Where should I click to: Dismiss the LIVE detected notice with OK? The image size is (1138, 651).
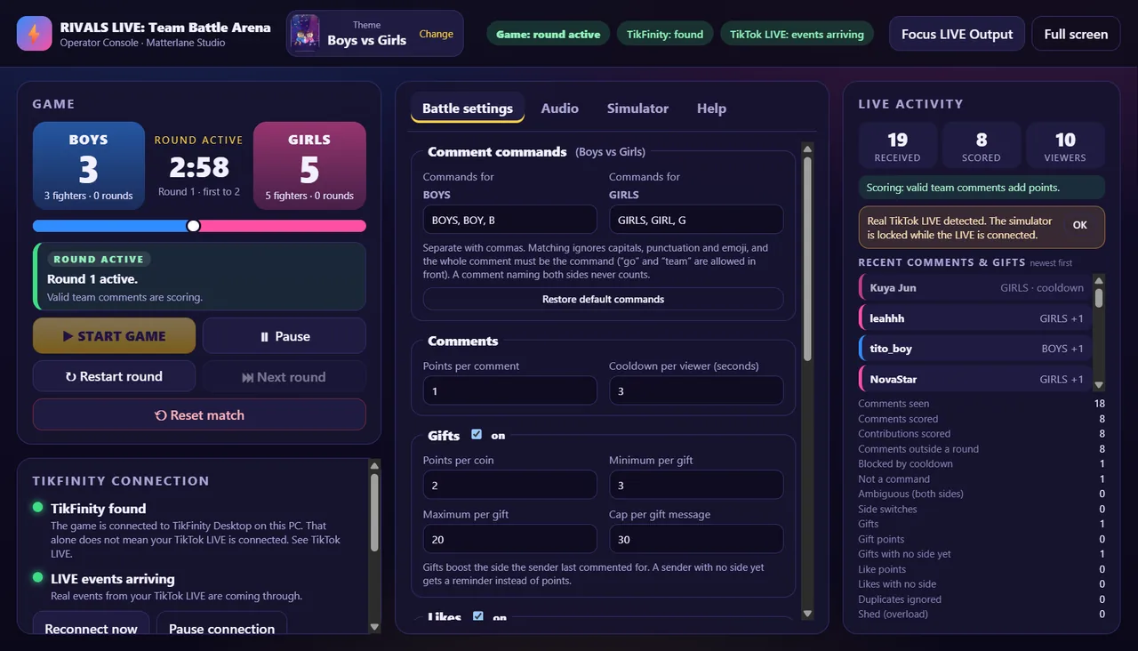(1080, 225)
